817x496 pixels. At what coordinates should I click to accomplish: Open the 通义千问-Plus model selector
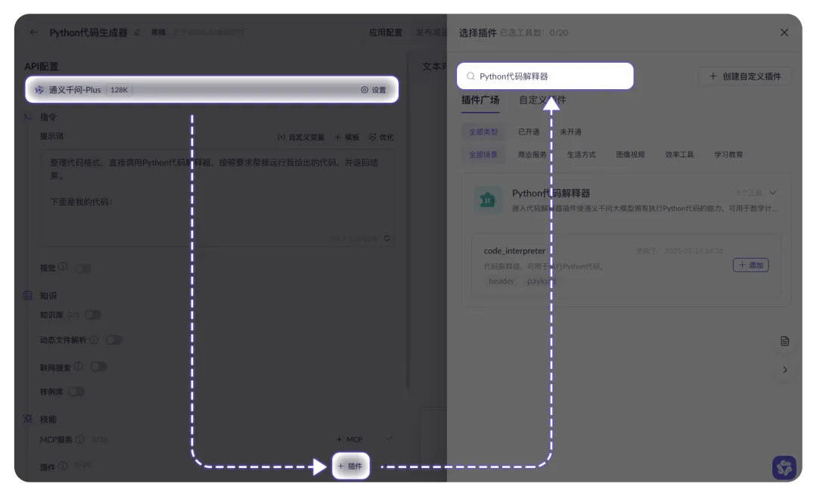pyautogui.click(x=212, y=90)
